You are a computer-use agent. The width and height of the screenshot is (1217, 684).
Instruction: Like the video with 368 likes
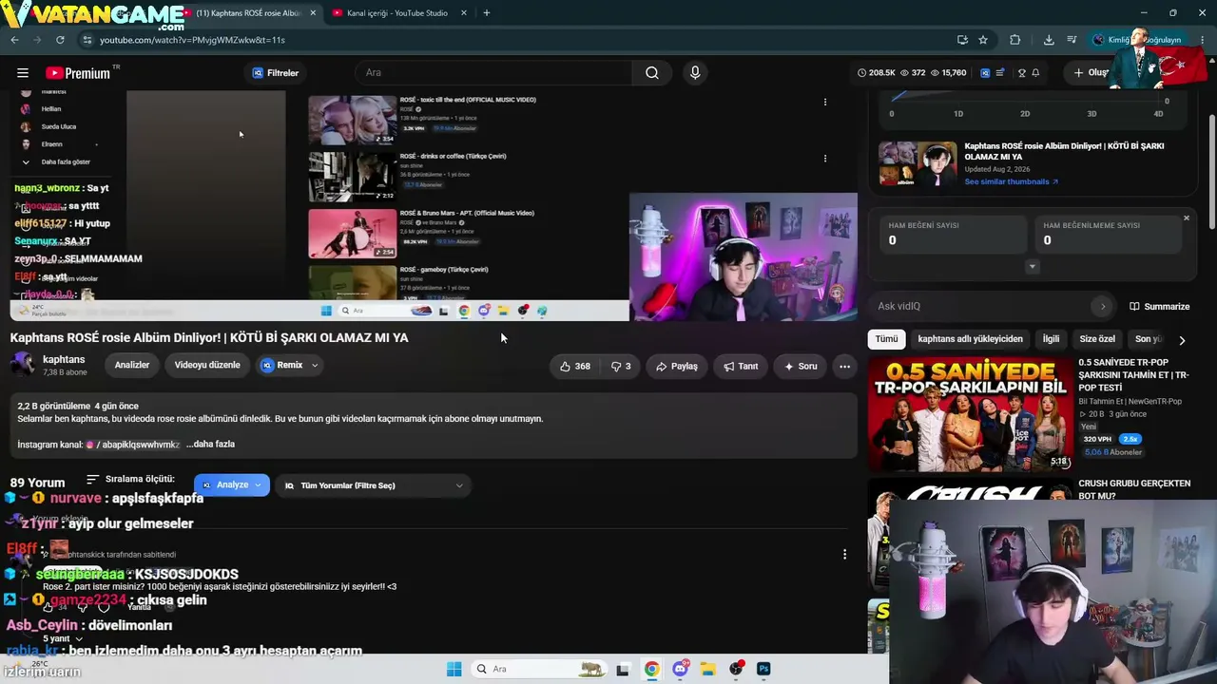tap(574, 366)
